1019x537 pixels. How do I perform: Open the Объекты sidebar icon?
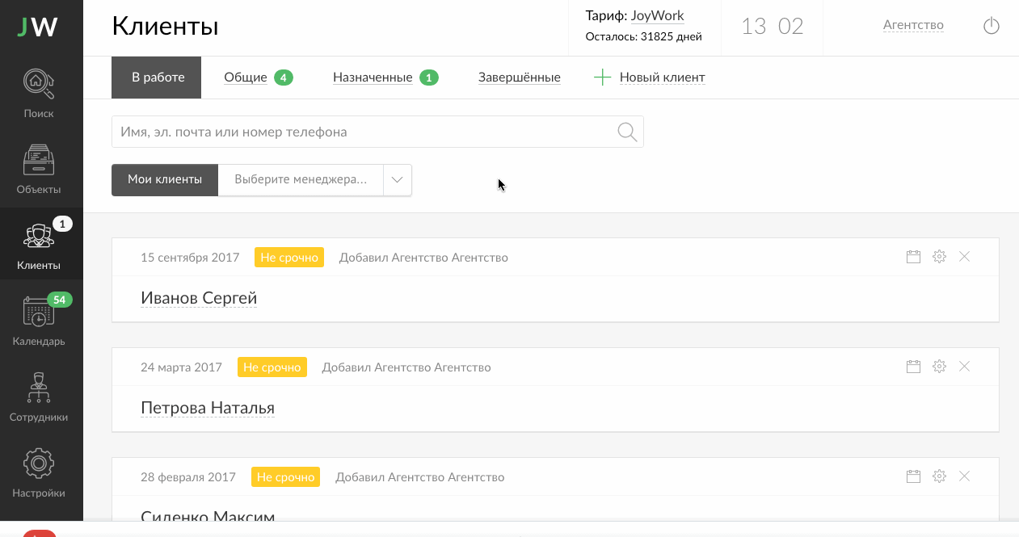[39, 169]
